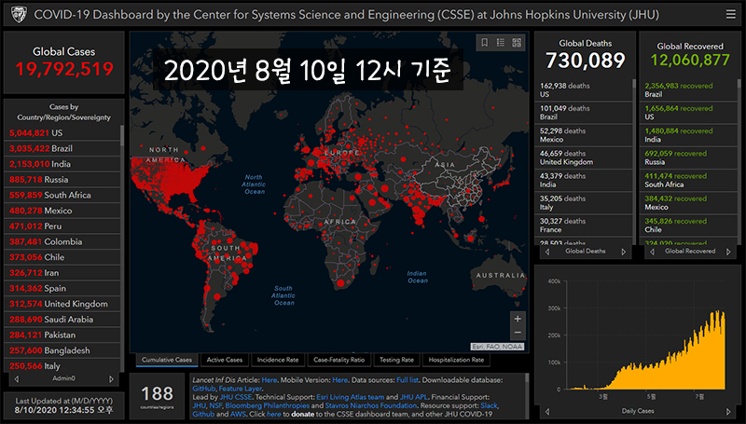Open the map bookmarks icon
746x424 pixels.
click(x=484, y=43)
